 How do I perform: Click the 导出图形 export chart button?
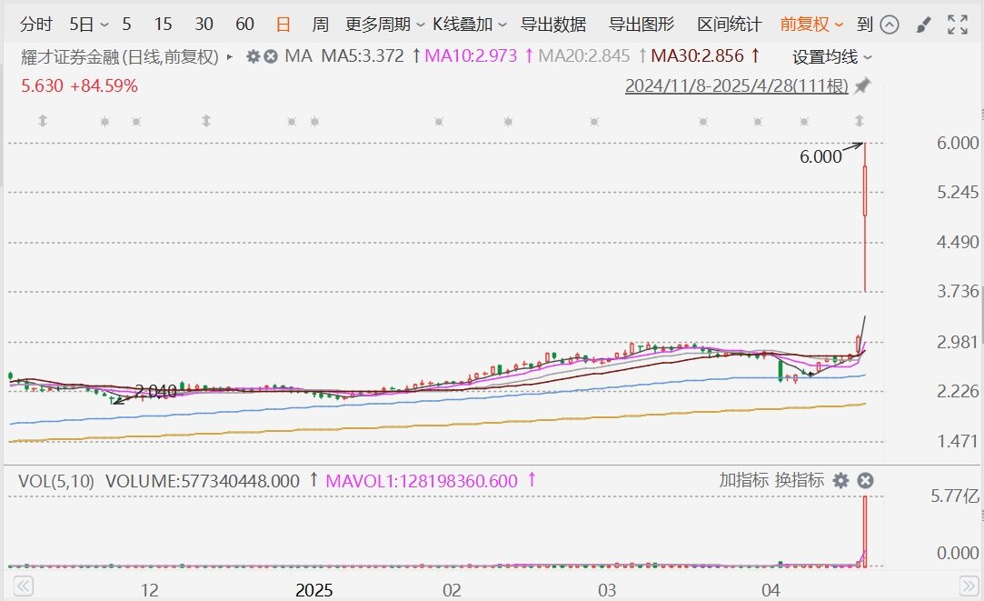(641, 25)
